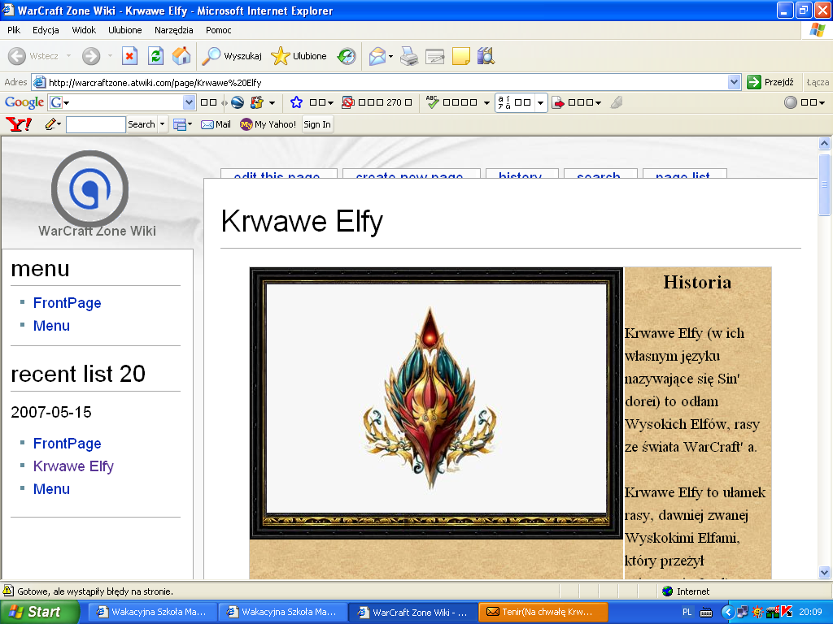Expand Google translate tool dropdown
The height and width of the screenshot is (624, 833).
[x=540, y=103]
